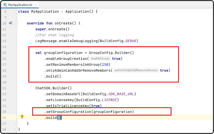Click the override gutter icon on line 10
The image size is (214, 134).
(x=10, y=23)
